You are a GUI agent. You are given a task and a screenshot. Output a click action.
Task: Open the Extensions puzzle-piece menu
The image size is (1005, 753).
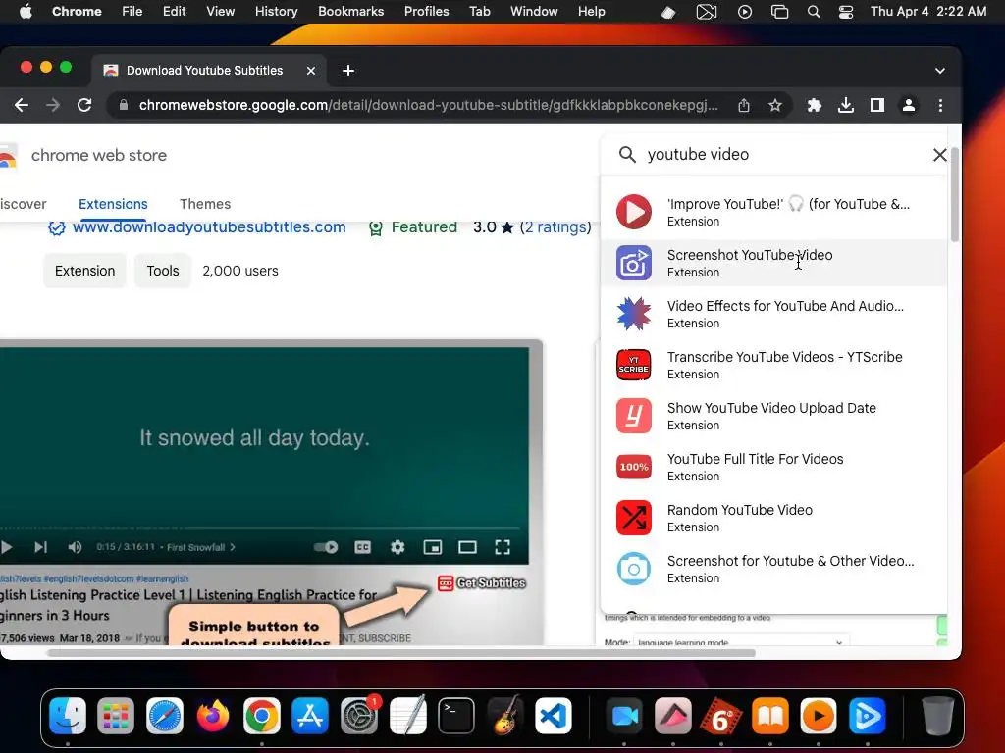click(814, 105)
